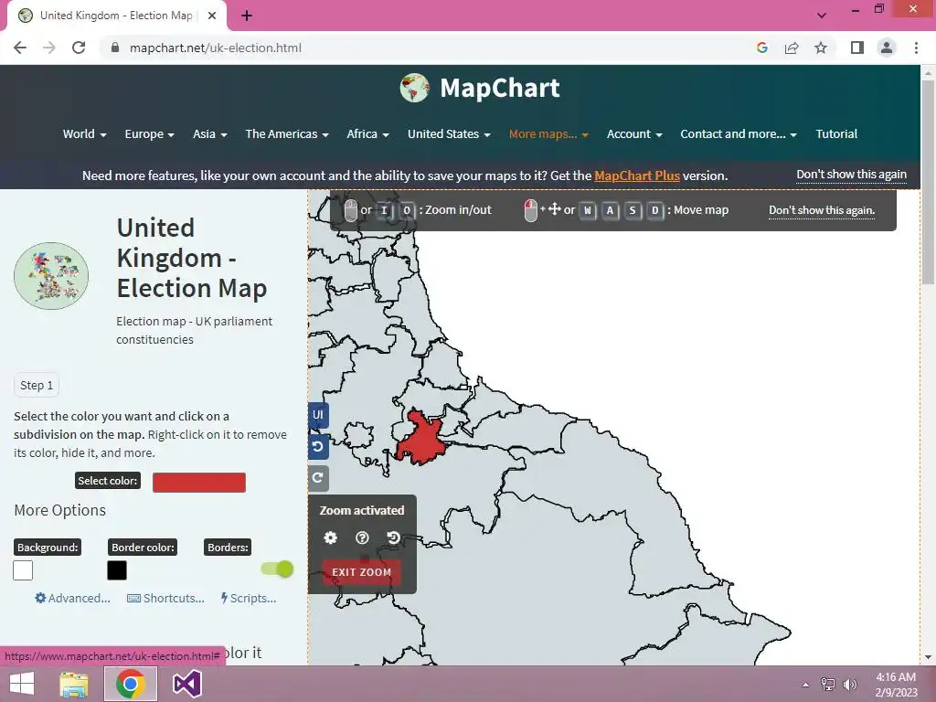936x702 pixels.
Task: Dismiss zoom hint Don't show this again
Action: coord(822,210)
